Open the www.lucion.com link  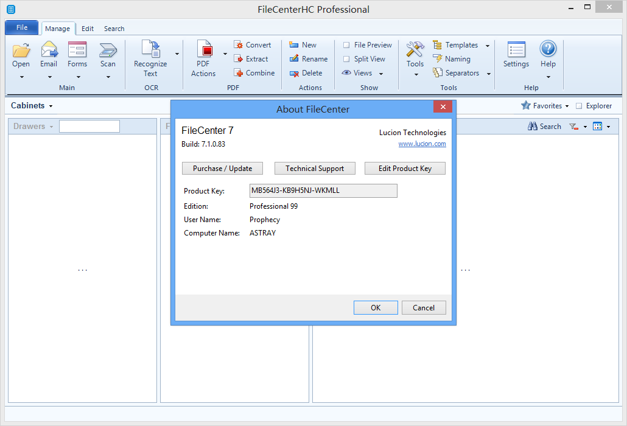click(422, 144)
